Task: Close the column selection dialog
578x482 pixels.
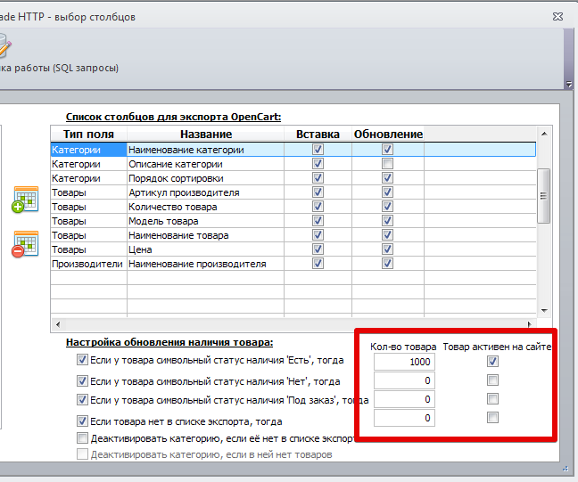Action: 557,17
